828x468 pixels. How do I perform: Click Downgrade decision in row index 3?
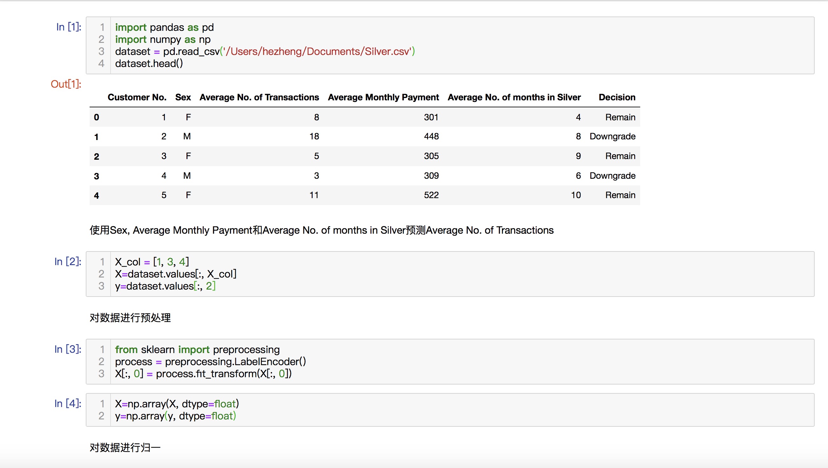(x=612, y=176)
